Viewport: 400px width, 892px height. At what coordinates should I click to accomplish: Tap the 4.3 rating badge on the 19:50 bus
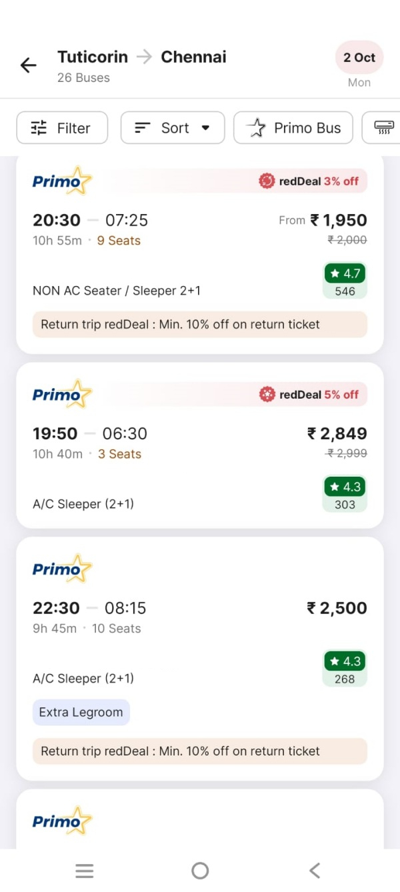[345, 487]
